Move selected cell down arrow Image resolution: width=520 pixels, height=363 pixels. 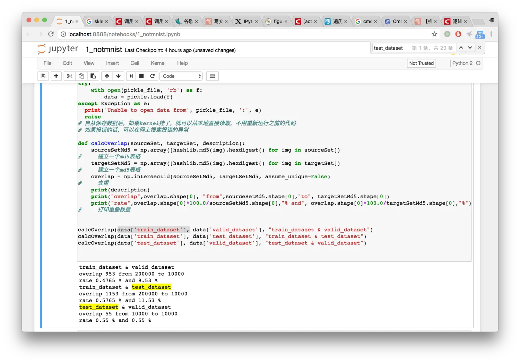point(119,76)
